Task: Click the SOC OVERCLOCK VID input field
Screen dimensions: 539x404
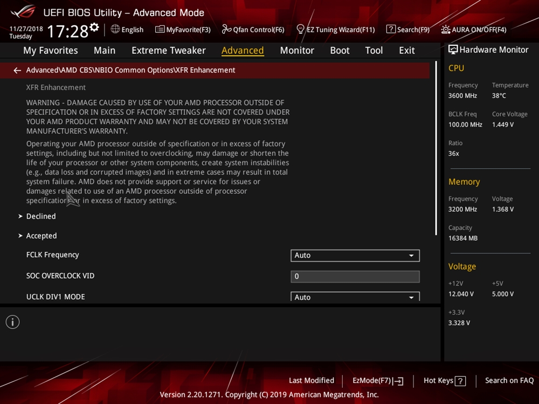Action: 355,276
